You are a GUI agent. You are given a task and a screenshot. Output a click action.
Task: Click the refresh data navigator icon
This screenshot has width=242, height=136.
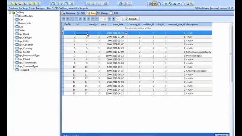click(x=109, y=19)
